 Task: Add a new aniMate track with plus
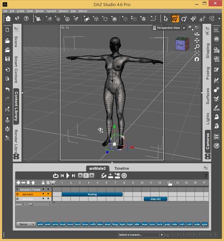click(x=18, y=183)
